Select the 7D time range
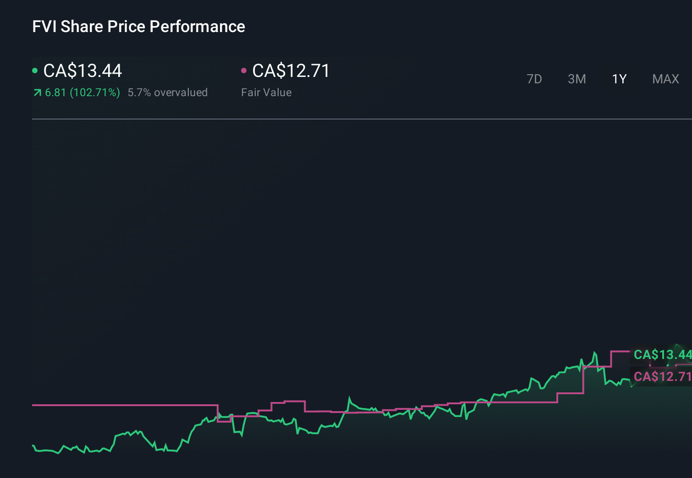The height and width of the screenshot is (478, 692). click(534, 79)
